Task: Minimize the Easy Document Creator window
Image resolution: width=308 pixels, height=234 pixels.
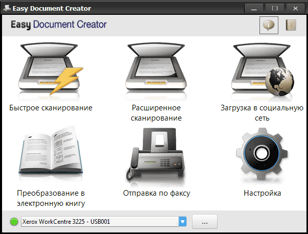Action: (x=254, y=9)
